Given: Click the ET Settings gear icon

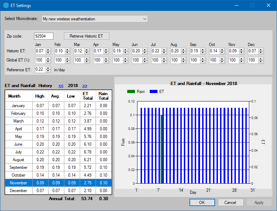Looking at the screenshot, I should point(6,5).
